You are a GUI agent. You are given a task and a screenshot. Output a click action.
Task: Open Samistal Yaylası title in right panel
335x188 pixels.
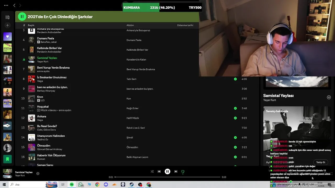tap(278, 96)
